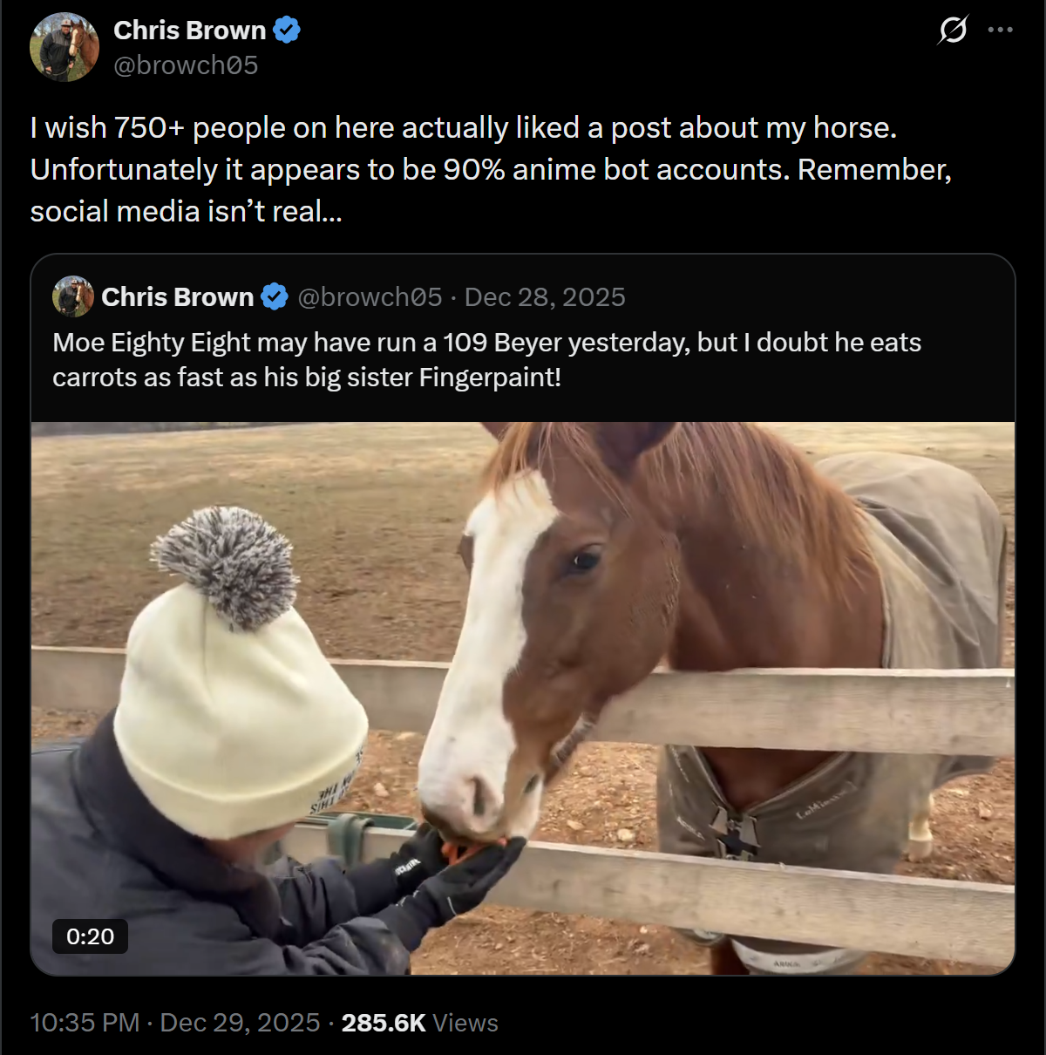This screenshot has width=1046, height=1055.
Task: Open the three-dots more options menu
Action: [1000, 30]
